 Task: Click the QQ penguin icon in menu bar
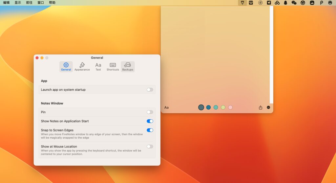point(285,3)
